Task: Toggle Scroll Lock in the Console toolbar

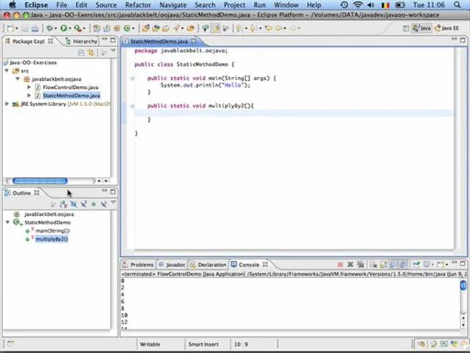Action: pos(383,265)
